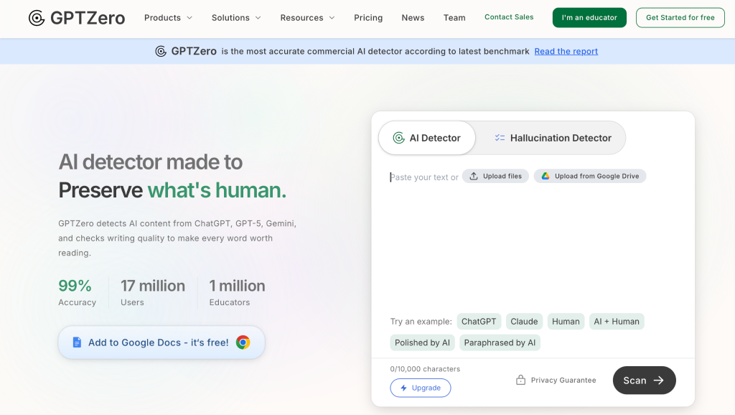The image size is (735, 415).
Task: Open the Pricing page
Action: [368, 18]
